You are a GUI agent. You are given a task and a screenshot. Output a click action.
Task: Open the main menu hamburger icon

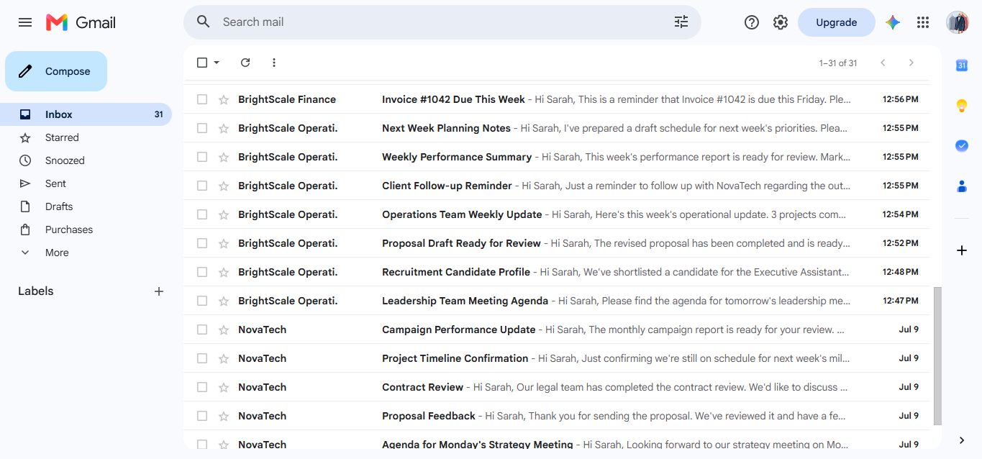point(25,22)
